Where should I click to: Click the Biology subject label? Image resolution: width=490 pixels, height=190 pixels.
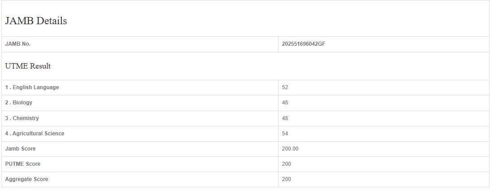tap(19, 103)
